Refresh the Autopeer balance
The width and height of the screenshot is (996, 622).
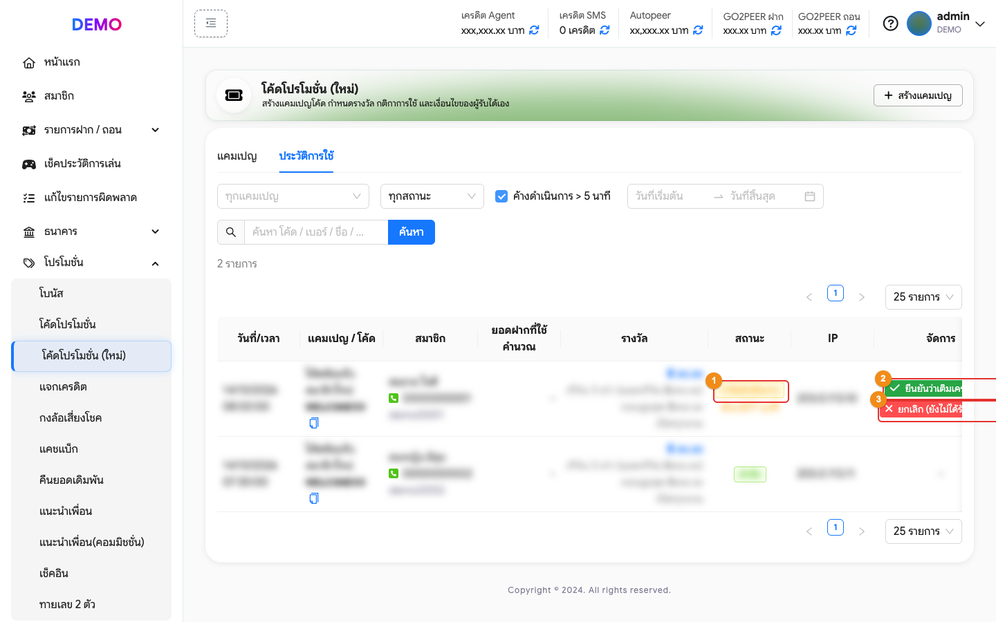[698, 30]
